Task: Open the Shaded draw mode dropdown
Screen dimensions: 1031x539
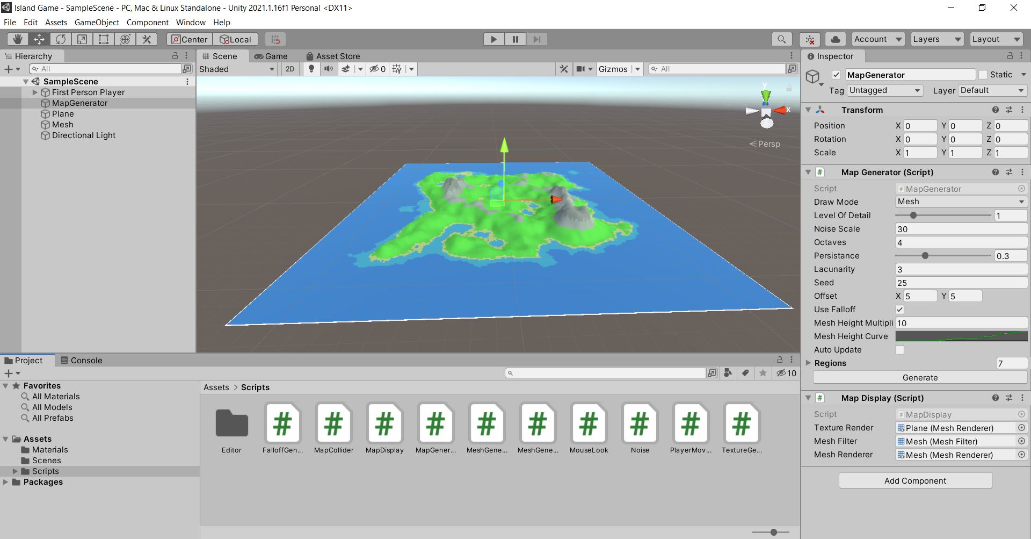Action: pos(237,69)
